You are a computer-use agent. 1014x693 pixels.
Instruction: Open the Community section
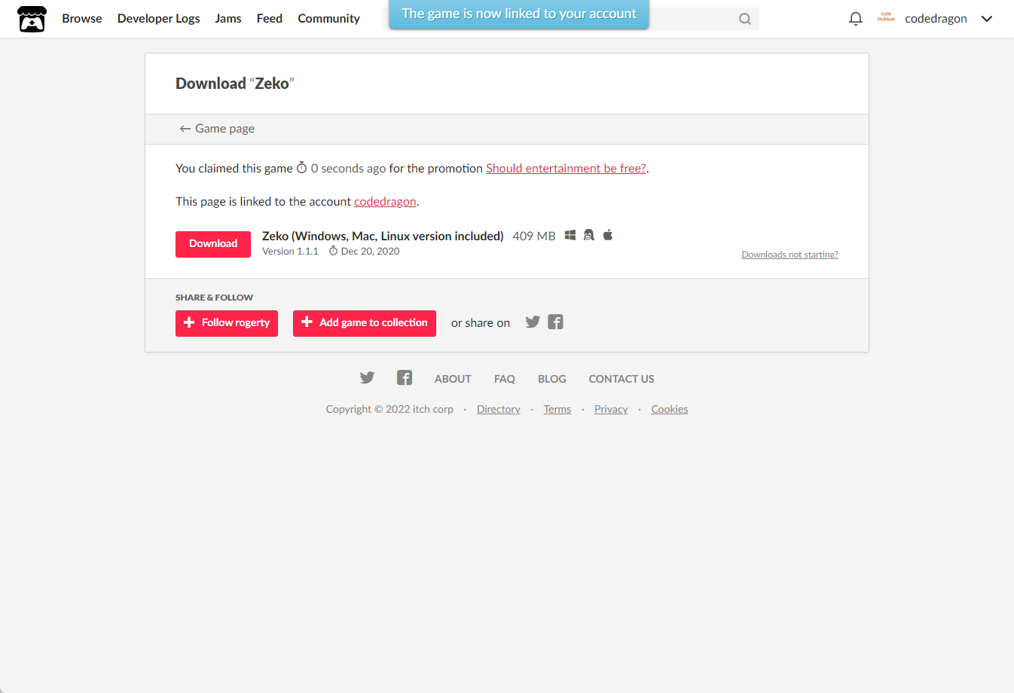[329, 19]
